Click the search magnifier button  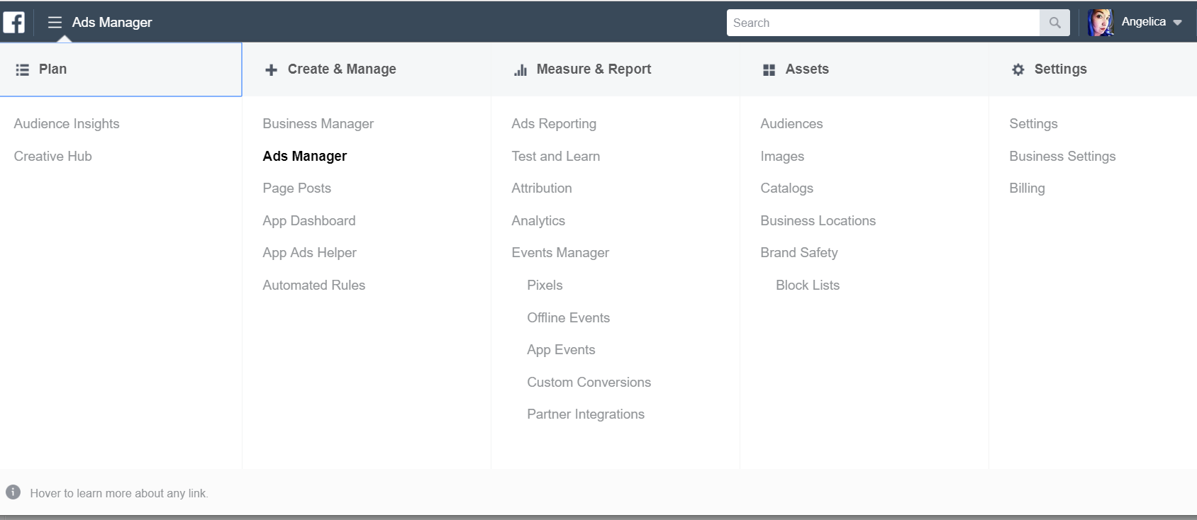[x=1054, y=23]
